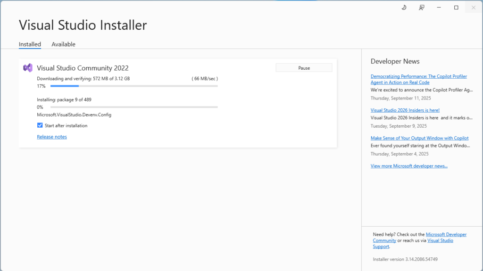Click the Visual Studio purple logo icon

[28, 68]
